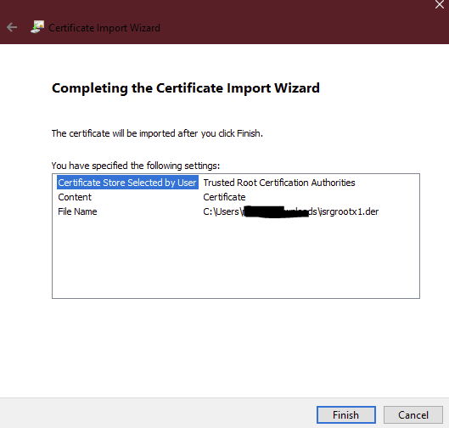Screen dimensions: 449x428
Task: Close the wizard with the X button
Action: 440,4
